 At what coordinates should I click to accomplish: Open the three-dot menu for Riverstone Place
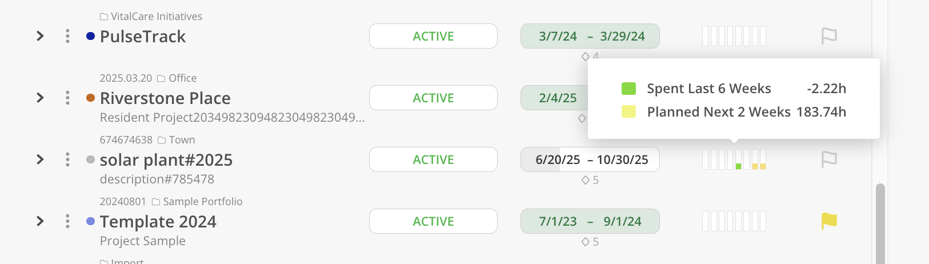click(67, 98)
